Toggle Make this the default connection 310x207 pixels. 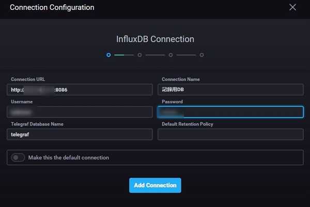point(18,157)
